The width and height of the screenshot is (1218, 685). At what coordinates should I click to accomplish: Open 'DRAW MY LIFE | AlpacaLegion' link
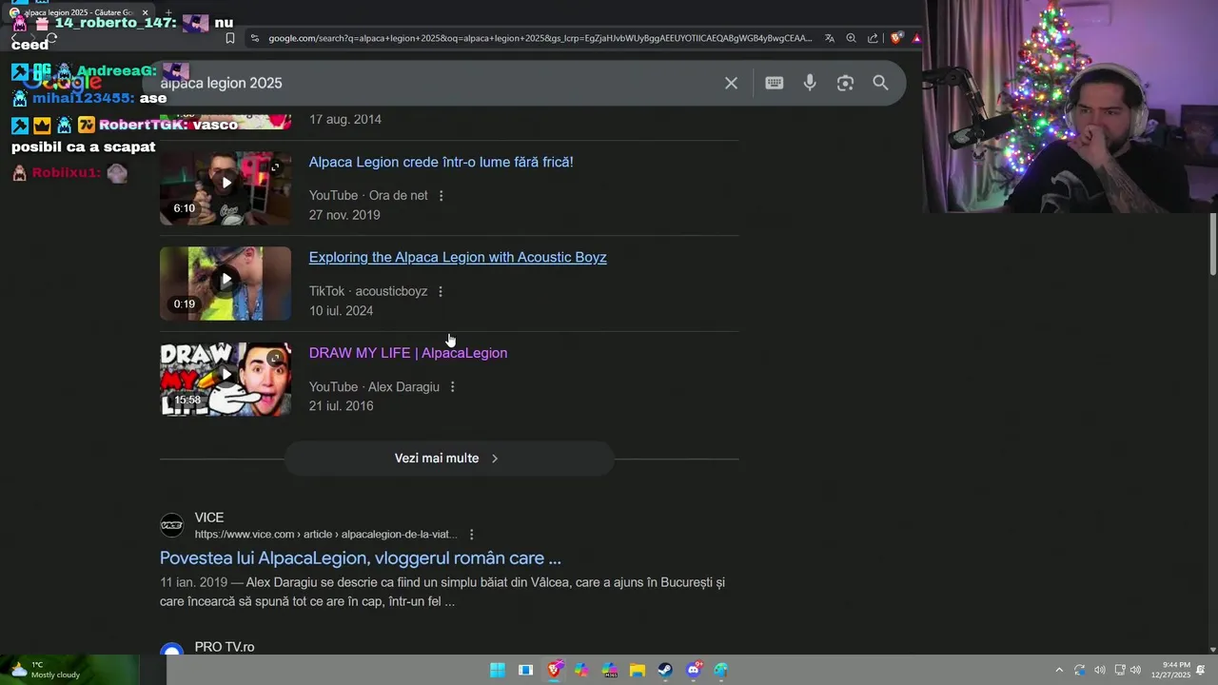408,353
